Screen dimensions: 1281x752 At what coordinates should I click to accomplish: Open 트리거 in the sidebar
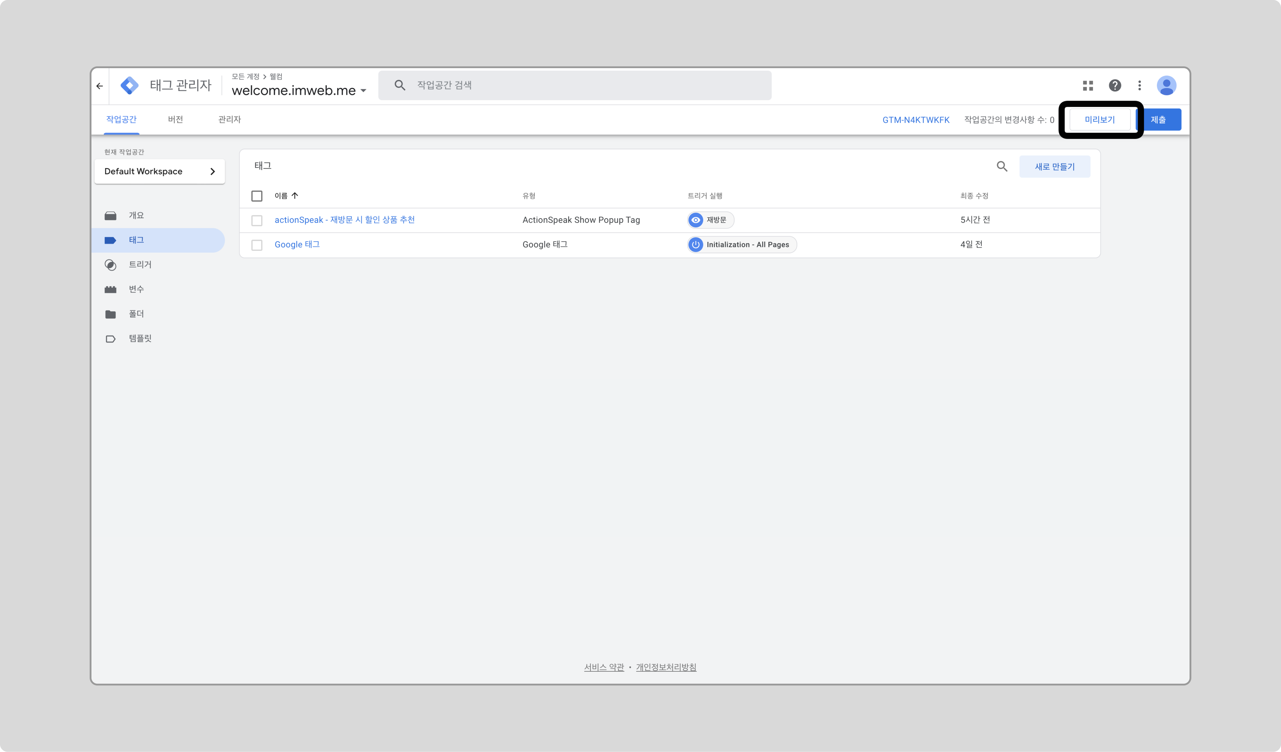[140, 265]
